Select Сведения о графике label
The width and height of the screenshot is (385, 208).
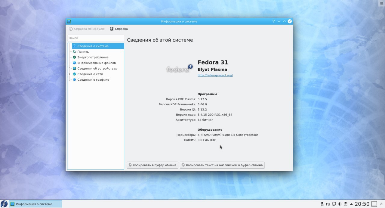coord(93,80)
